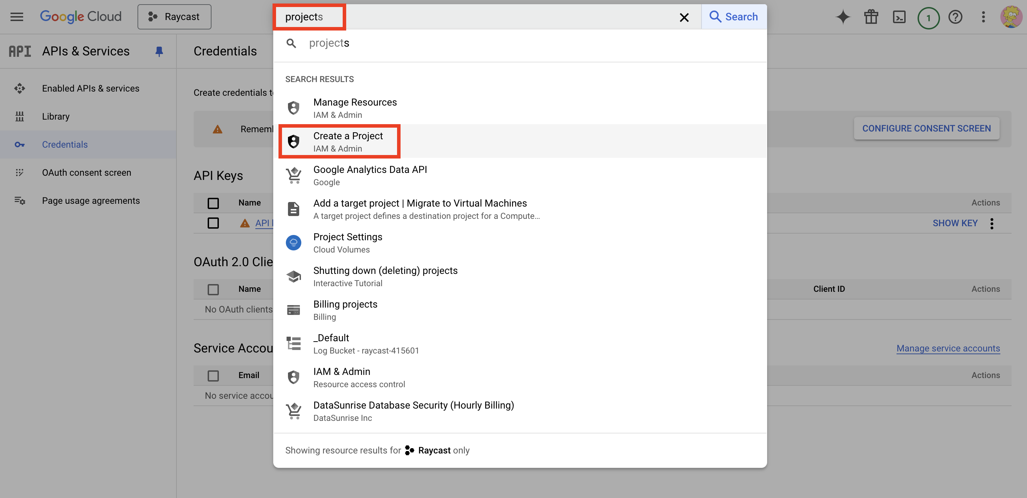Open the free trial gift icon

point(871,17)
